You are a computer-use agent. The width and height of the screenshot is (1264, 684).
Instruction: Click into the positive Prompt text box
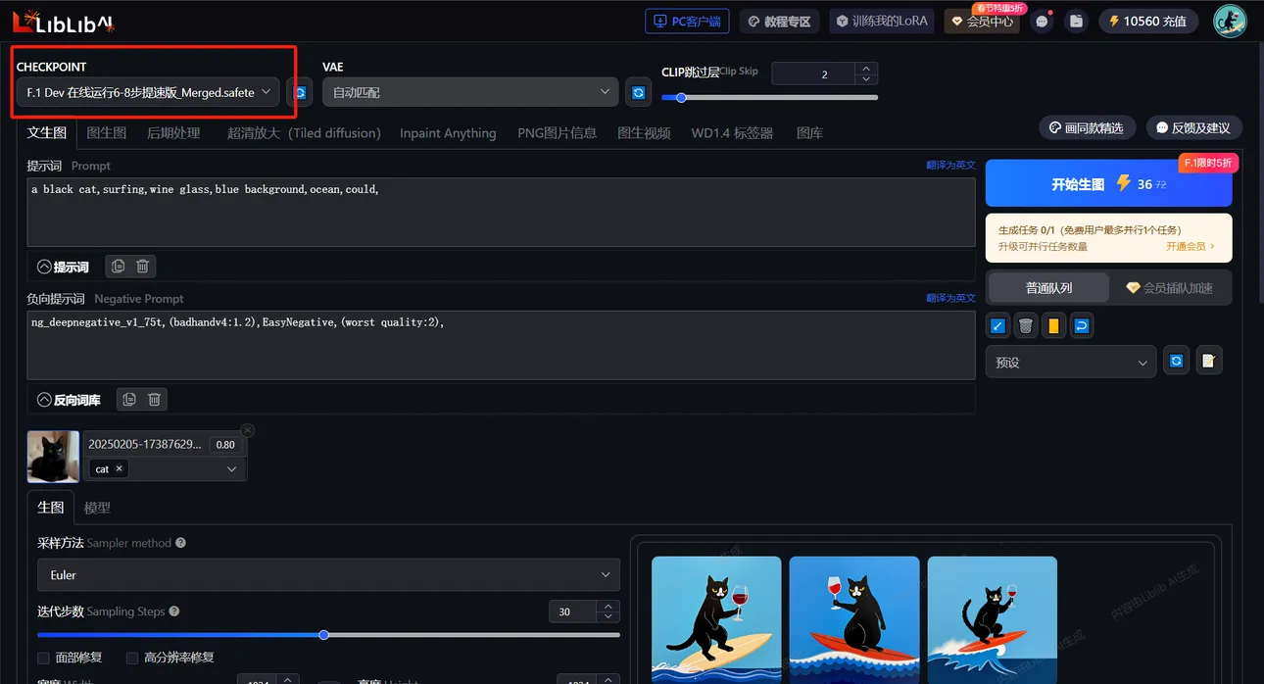[x=501, y=212]
